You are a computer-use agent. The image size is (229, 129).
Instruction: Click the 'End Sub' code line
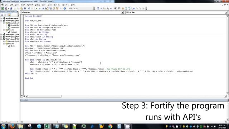29,78
